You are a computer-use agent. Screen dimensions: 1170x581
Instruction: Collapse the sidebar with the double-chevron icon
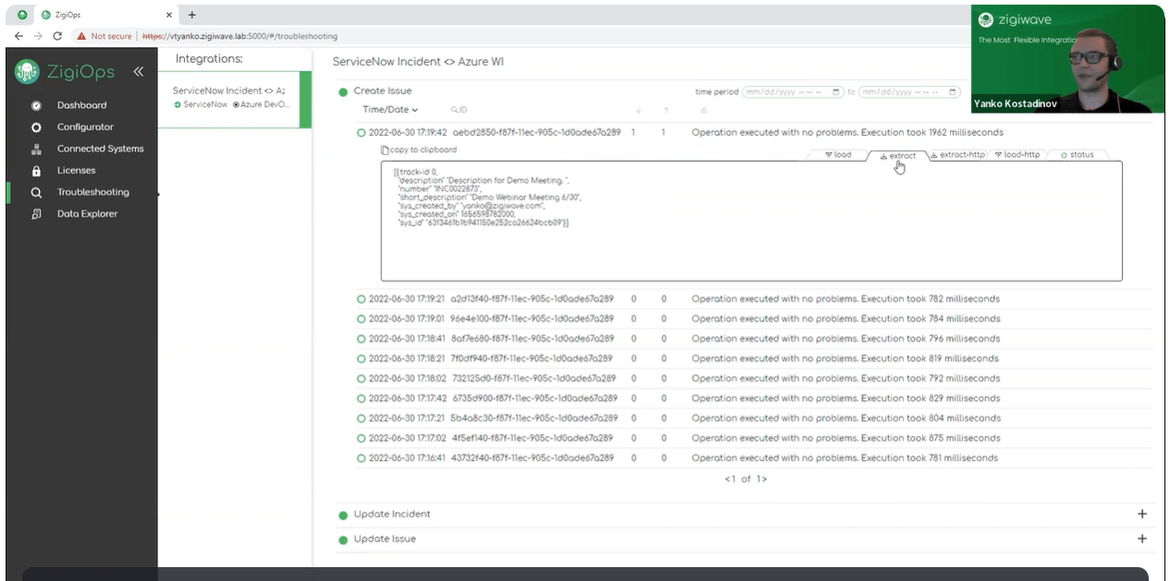coord(138,71)
